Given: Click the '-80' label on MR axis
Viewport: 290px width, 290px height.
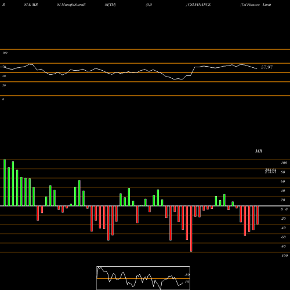Looking at the screenshot, I should tap(283, 246).
